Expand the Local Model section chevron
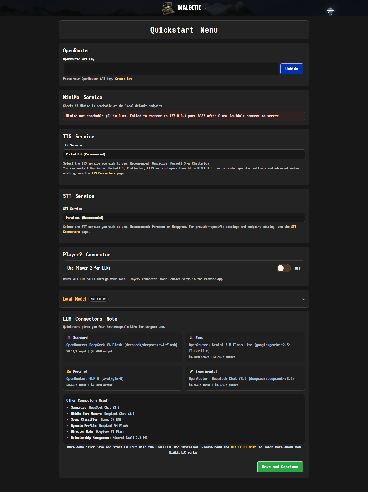368x492 pixels. point(304,299)
